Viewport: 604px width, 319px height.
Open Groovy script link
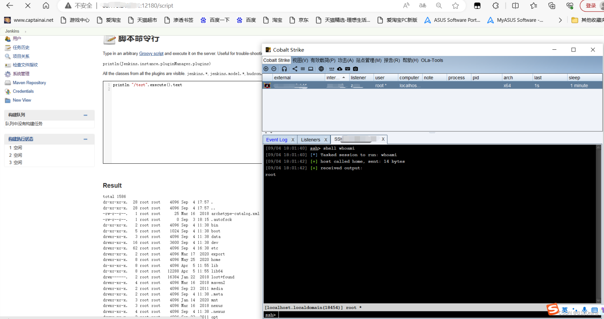[151, 53]
